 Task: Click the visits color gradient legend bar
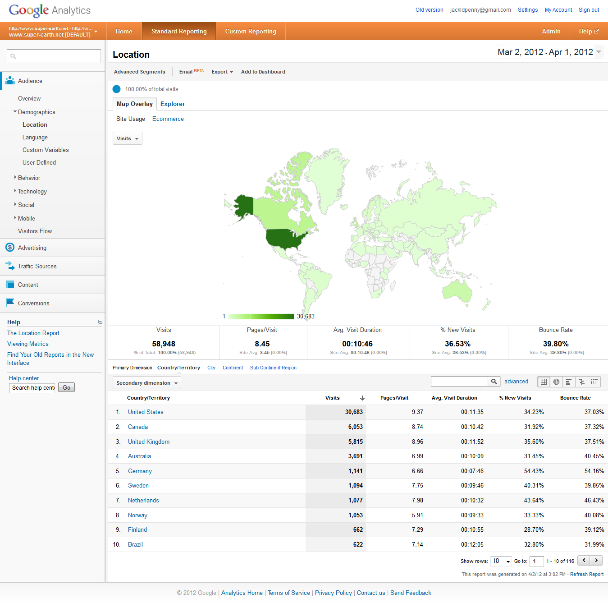[x=261, y=317]
